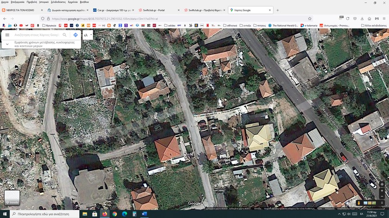The image size is (389, 218).
Task: Click the Google Maps search field
Action: 36,35
